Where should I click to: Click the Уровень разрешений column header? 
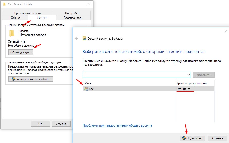(195, 83)
